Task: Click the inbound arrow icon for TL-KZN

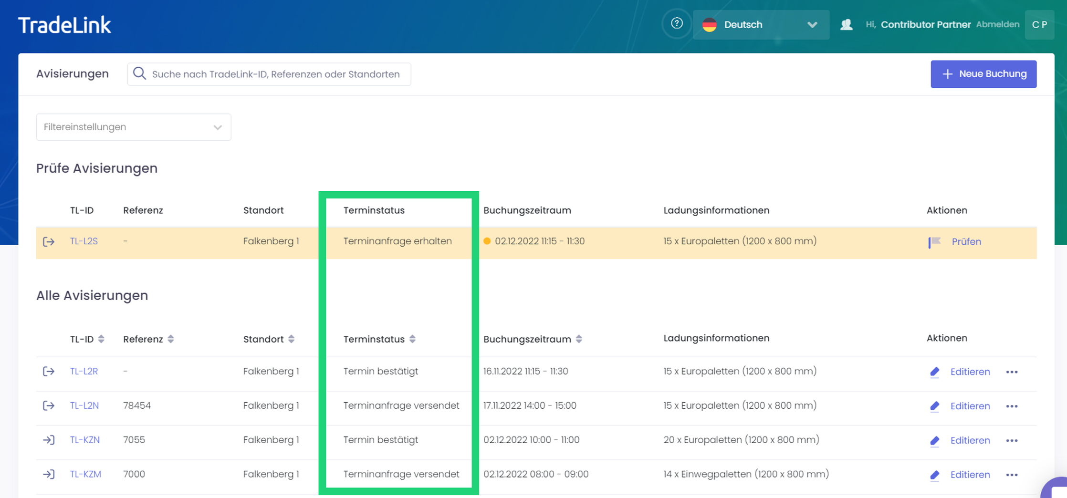Action: click(49, 440)
